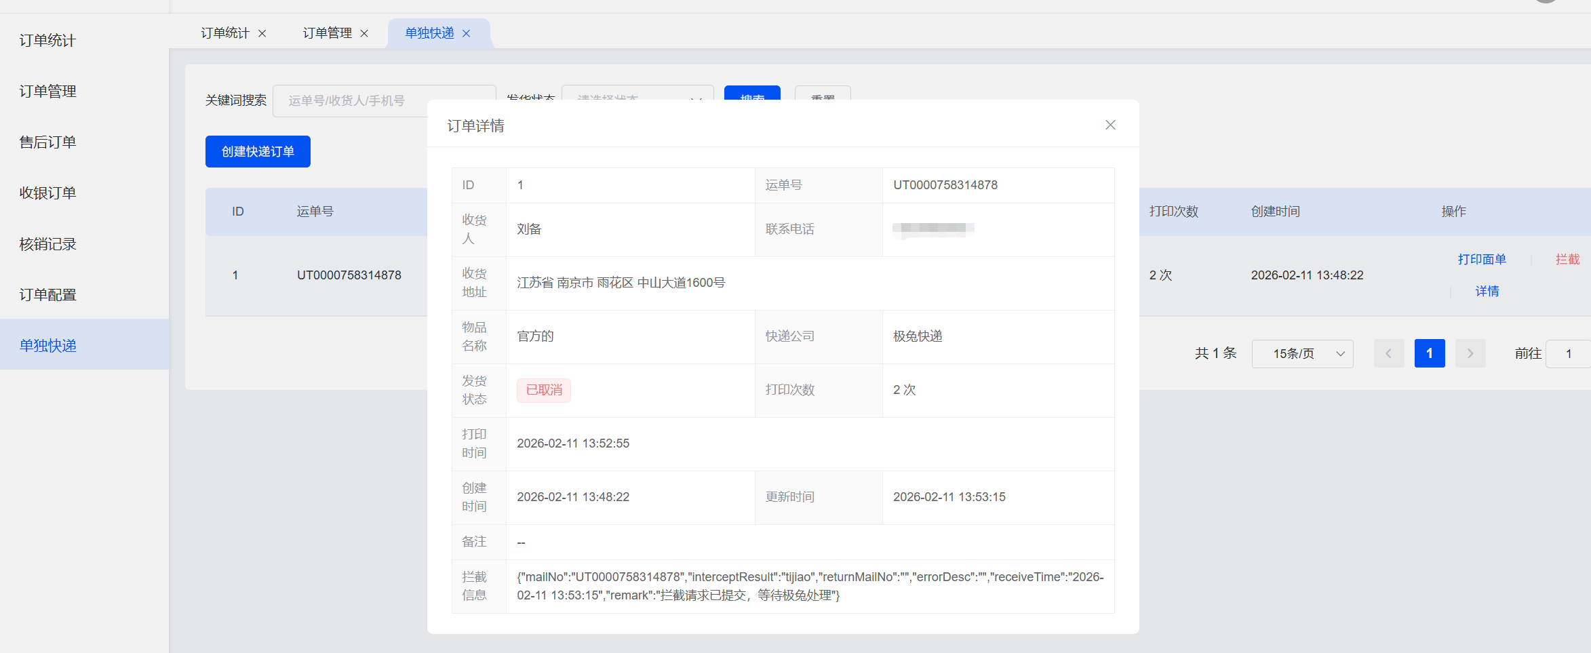Screen dimensions: 1591x653
Task: Go to previous page arrow
Action: point(1388,353)
